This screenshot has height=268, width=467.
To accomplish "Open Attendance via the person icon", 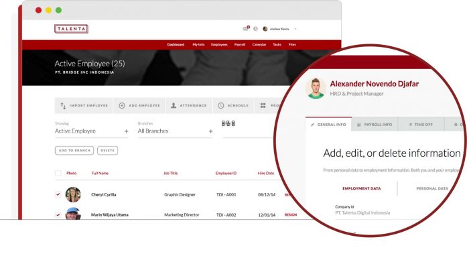I will (174, 105).
